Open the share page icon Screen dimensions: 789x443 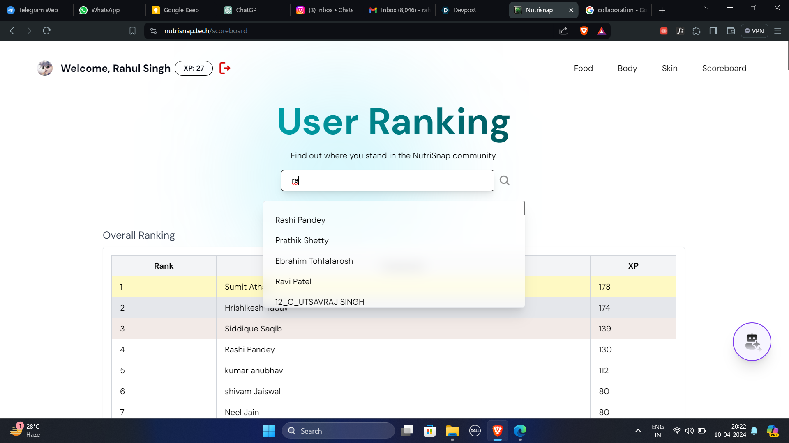point(563,31)
